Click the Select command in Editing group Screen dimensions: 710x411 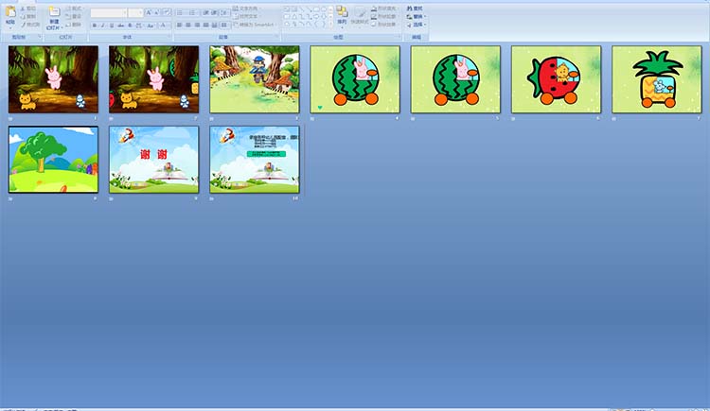coord(417,25)
